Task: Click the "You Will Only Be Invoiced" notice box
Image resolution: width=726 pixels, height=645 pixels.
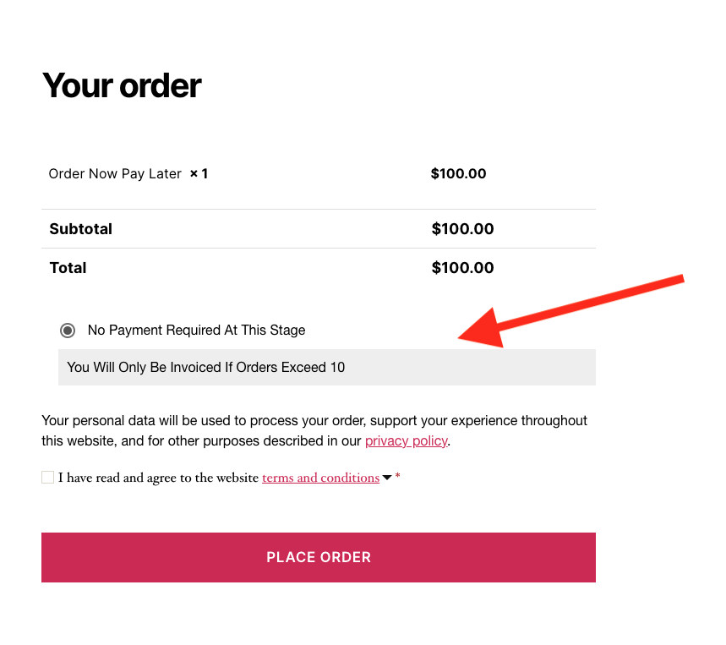Action: pyautogui.click(x=326, y=368)
